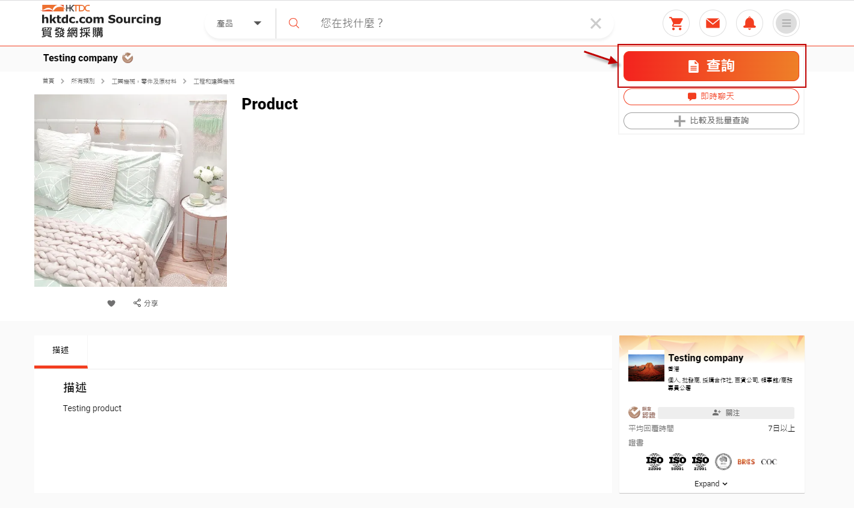Click the 剛查認證 verified badge in card
Screen dimensions: 854x508
pos(642,412)
